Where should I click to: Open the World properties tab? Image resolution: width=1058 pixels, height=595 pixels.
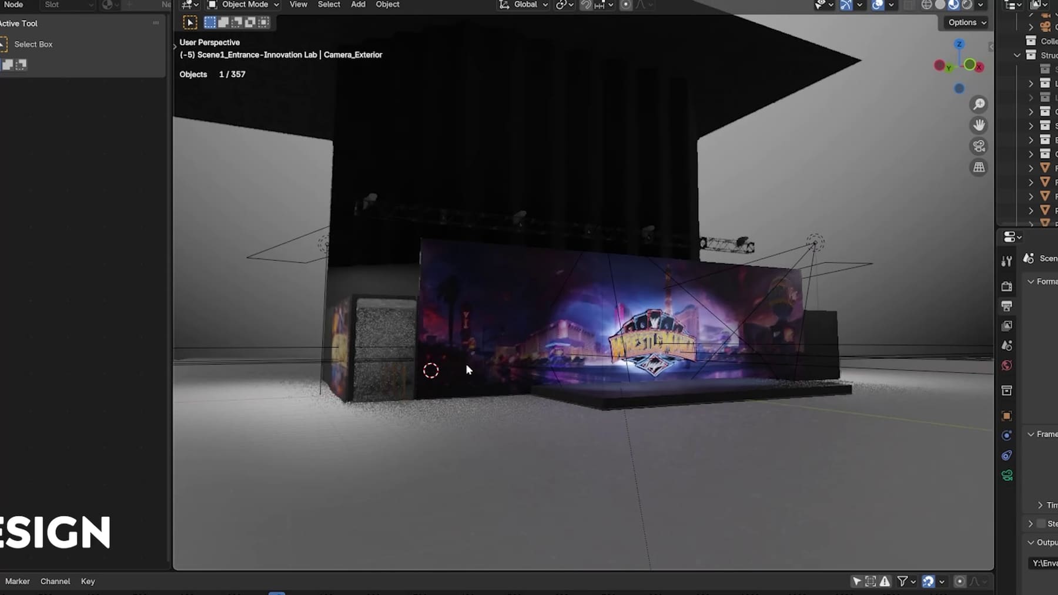click(x=1007, y=366)
